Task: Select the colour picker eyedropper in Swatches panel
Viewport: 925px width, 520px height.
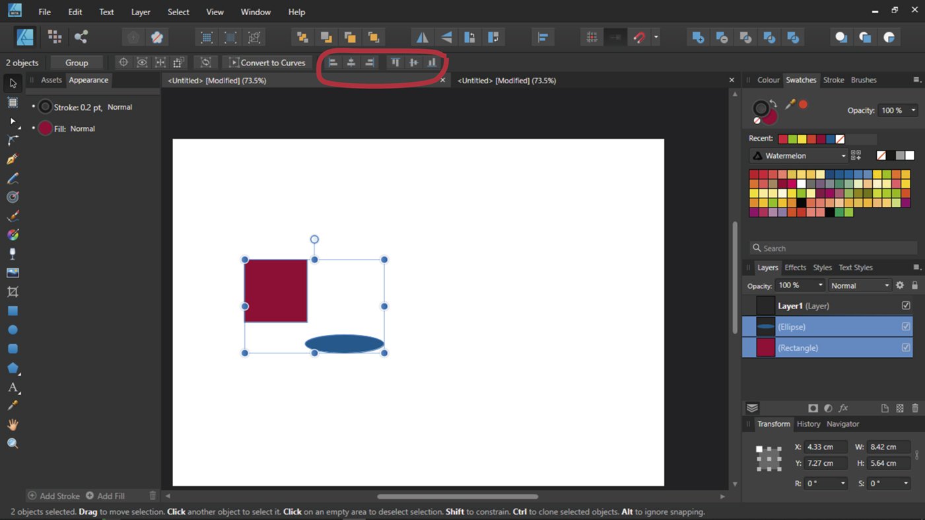Action: (x=790, y=104)
